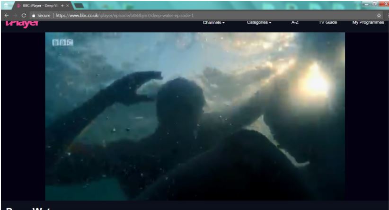Reload the page with refresh icon
This screenshot has width=389, height=210.
tap(24, 16)
